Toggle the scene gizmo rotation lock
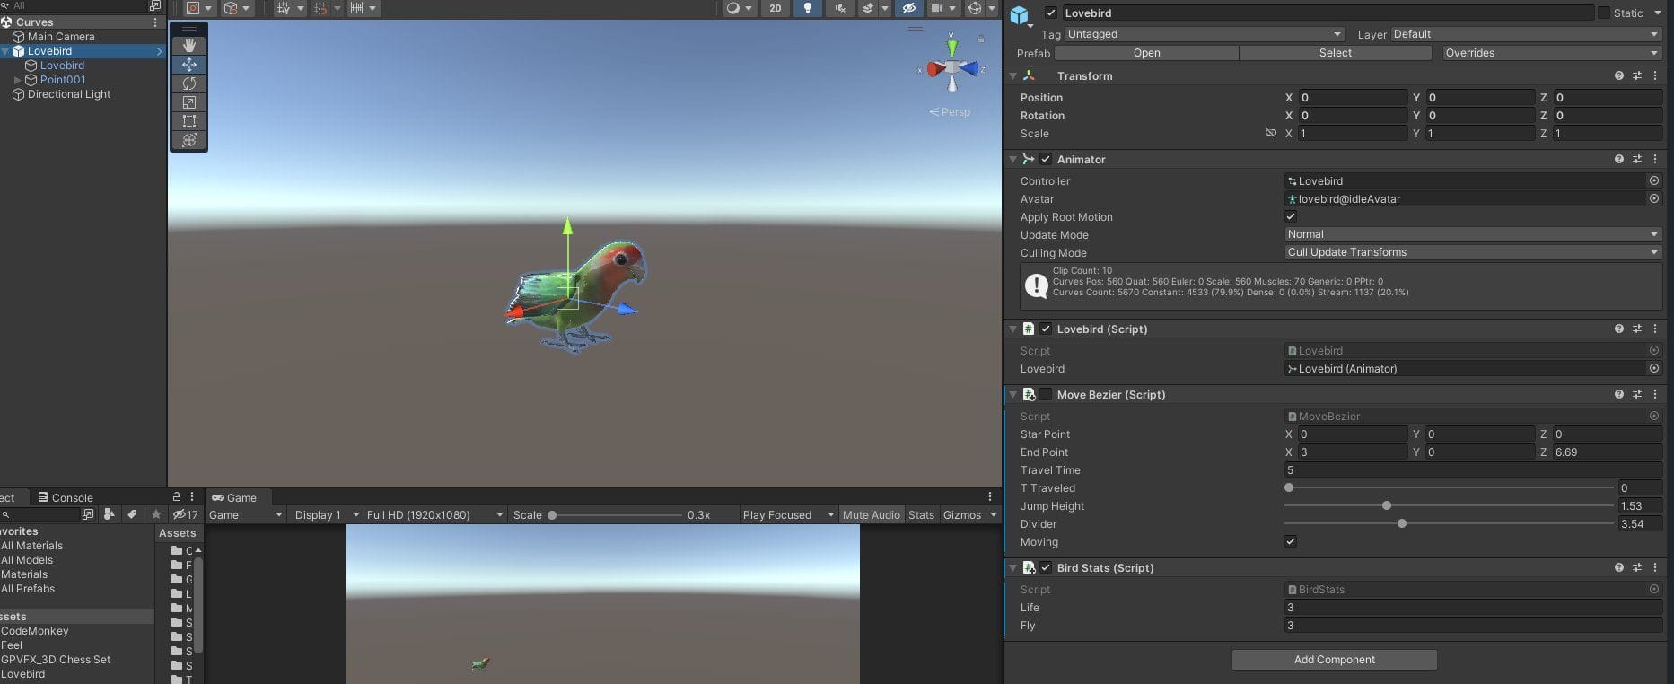The image size is (1674, 684). pos(981,39)
